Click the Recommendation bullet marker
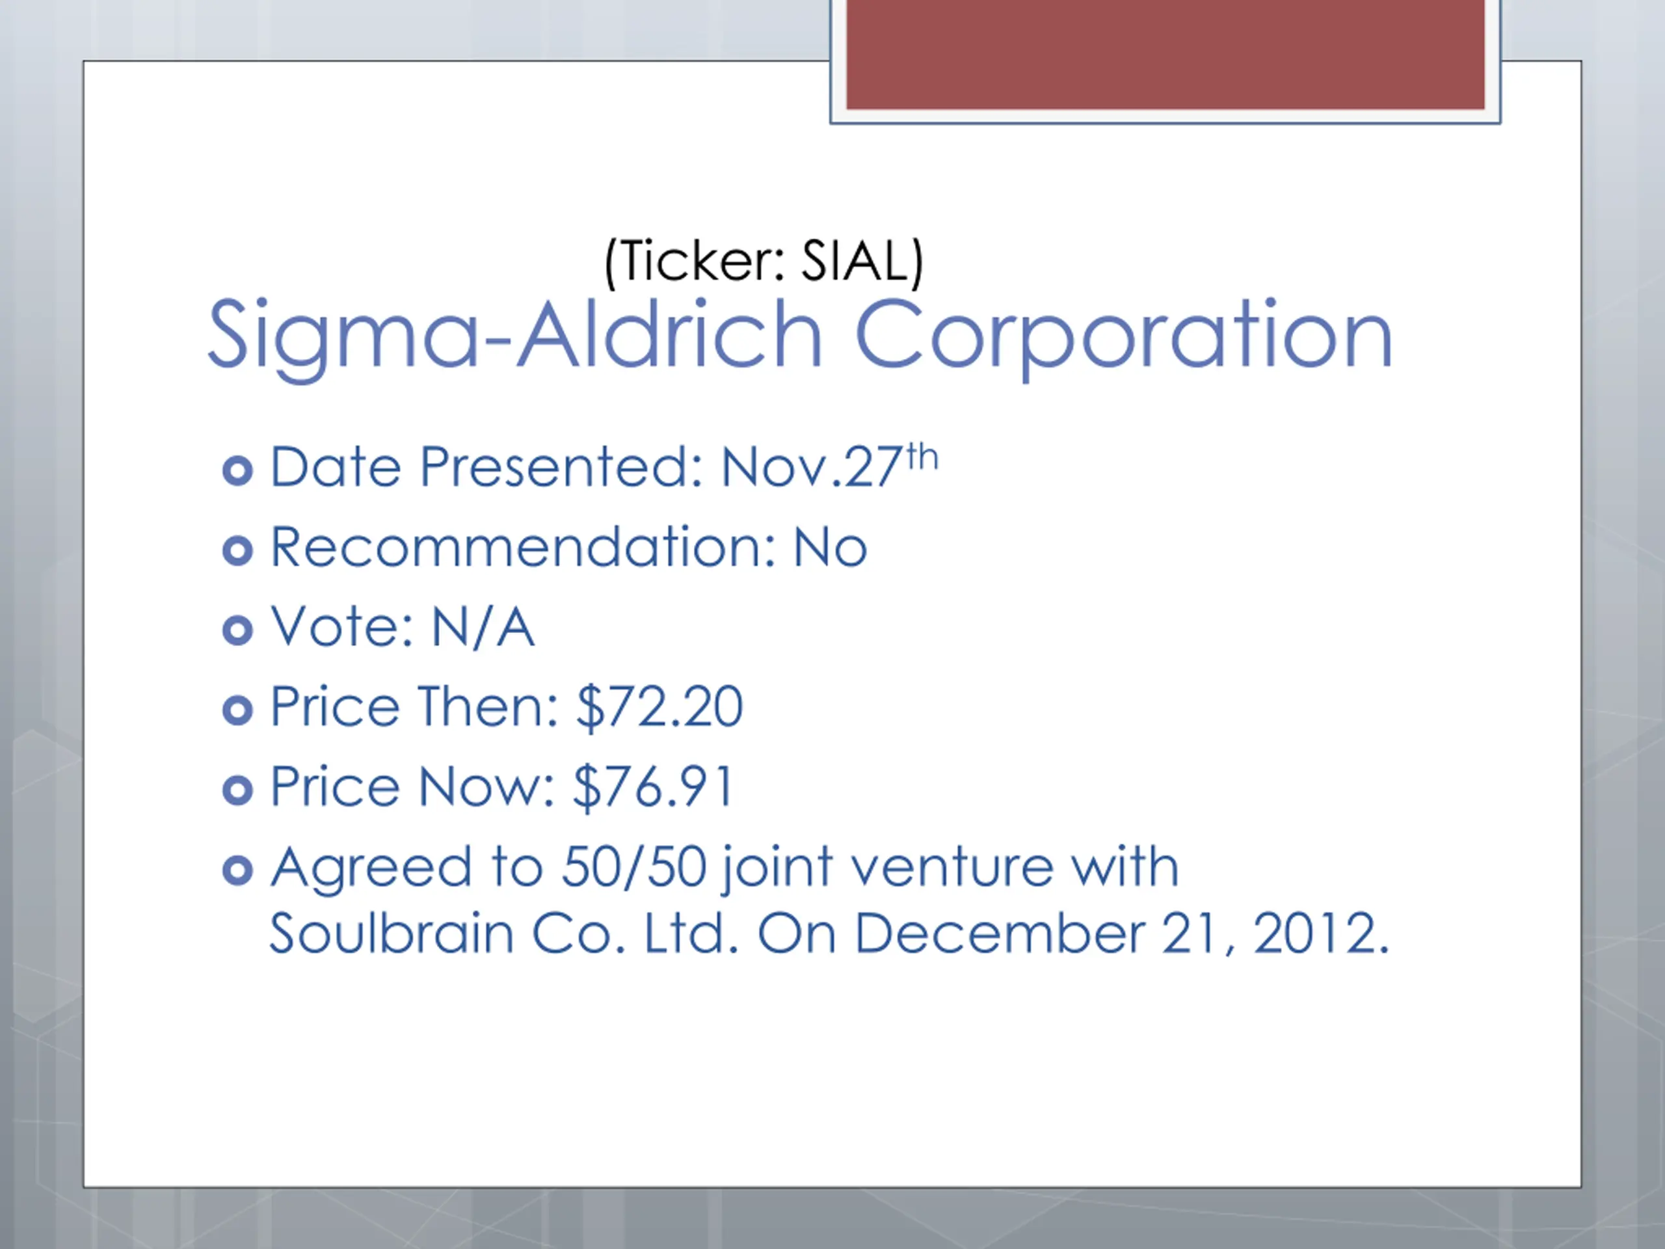The image size is (1665, 1249). click(238, 551)
